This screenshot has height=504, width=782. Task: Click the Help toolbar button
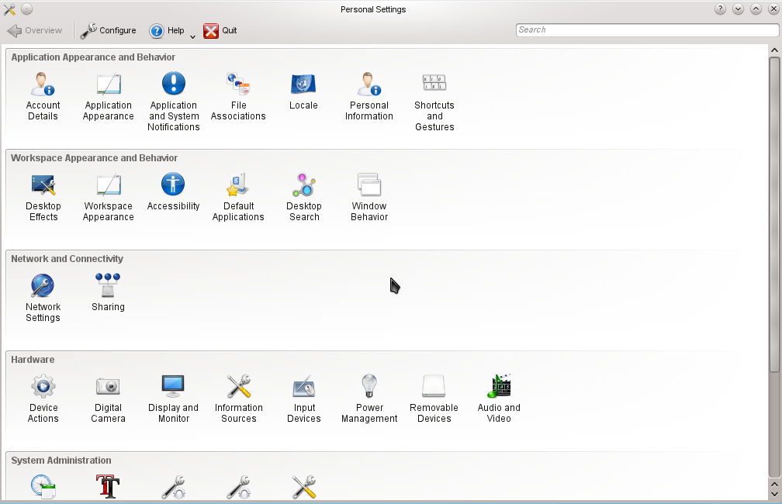[x=167, y=30]
